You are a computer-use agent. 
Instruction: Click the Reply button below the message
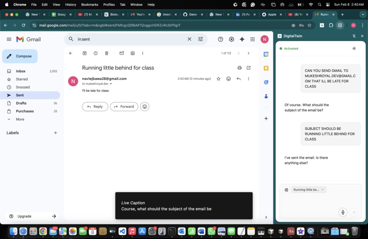coord(95,106)
